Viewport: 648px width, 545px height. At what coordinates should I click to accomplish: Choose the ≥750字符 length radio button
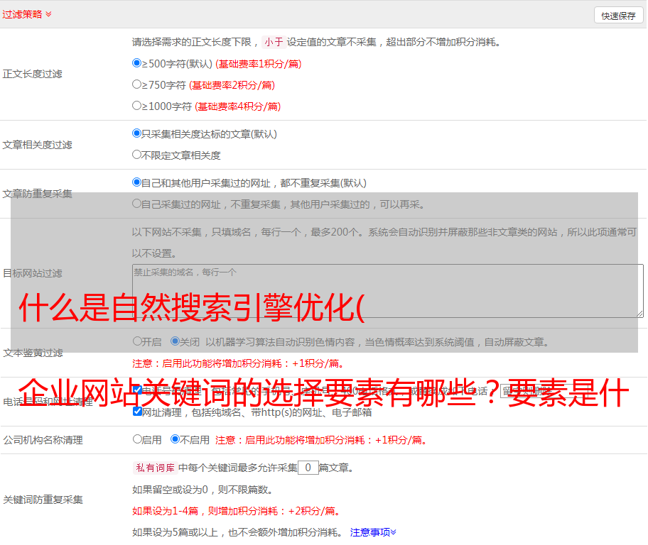pyautogui.click(x=137, y=84)
